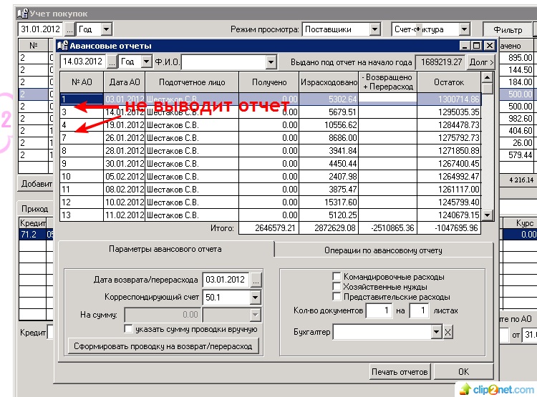Clear Бухгалтер field with X button
The height and width of the screenshot is (397, 537).
click(x=448, y=333)
